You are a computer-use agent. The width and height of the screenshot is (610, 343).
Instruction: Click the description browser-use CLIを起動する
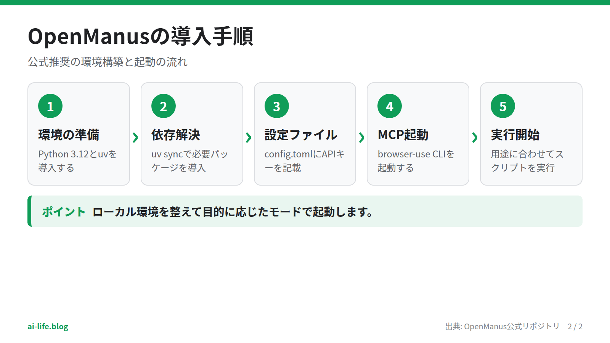coord(416,161)
